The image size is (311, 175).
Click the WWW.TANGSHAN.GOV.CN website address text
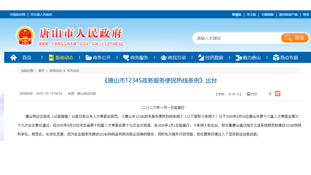[68, 44]
